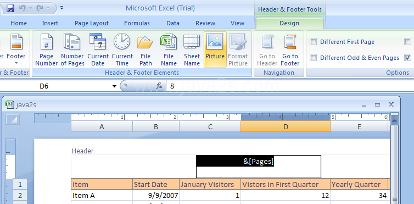Click the Name Box showing D6
The width and height of the screenshot is (414, 204).
coord(55,86)
